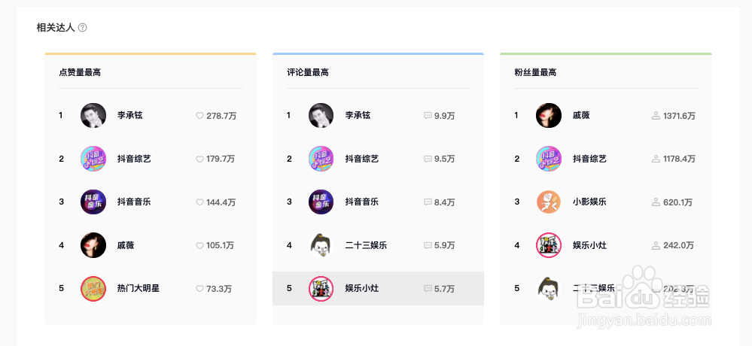Image resolution: width=752 pixels, height=346 pixels.
Task: Click comment icon next to 5.9万
Action: coord(428,246)
